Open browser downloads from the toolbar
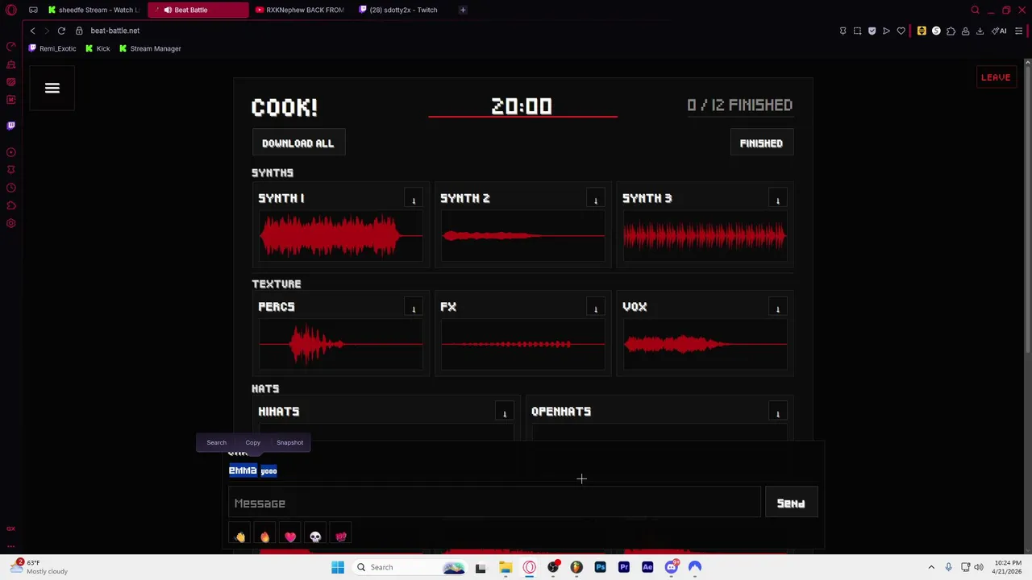 point(980,31)
